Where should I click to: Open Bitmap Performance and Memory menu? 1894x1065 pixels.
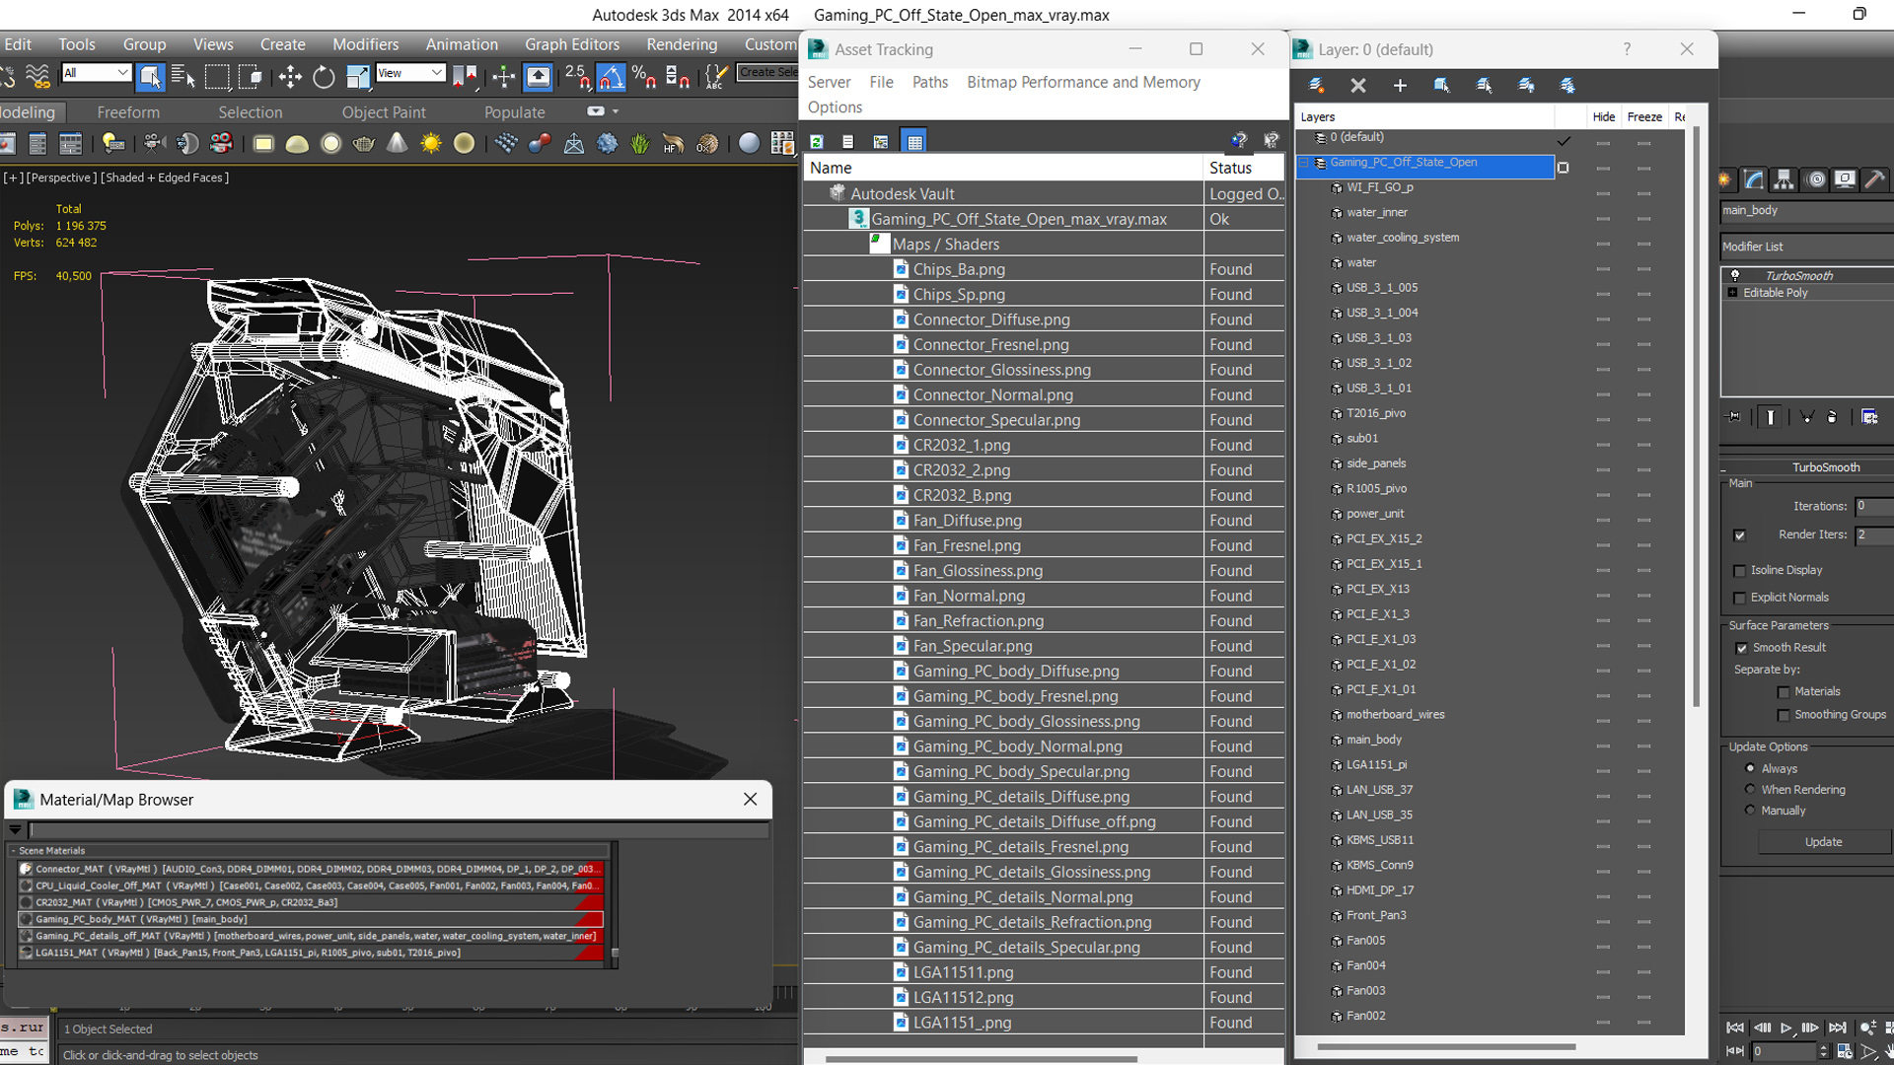click(x=1083, y=82)
